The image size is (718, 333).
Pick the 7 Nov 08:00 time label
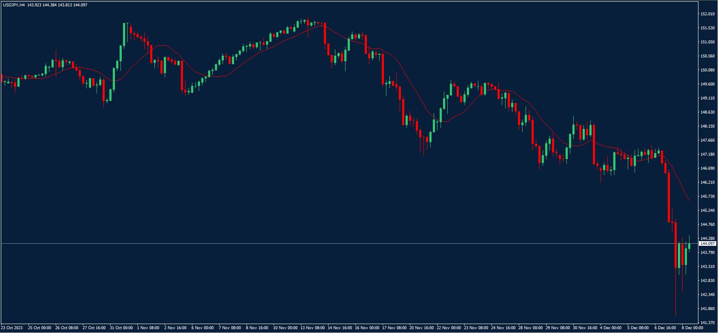point(230,328)
